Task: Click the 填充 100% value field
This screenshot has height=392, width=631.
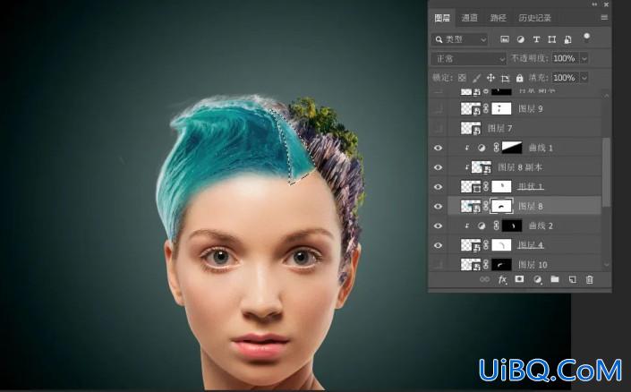Action: pos(566,78)
